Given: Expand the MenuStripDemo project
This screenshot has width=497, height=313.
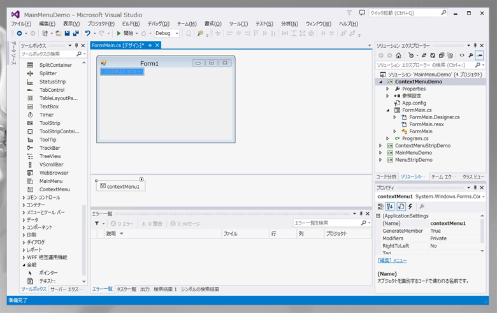Looking at the screenshot, I should 380,160.
